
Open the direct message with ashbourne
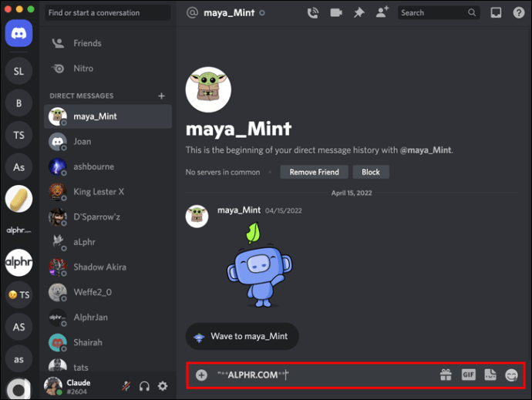pyautogui.click(x=107, y=166)
